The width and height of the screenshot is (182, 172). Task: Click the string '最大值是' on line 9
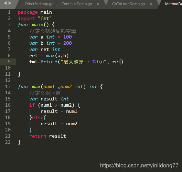click(74, 62)
